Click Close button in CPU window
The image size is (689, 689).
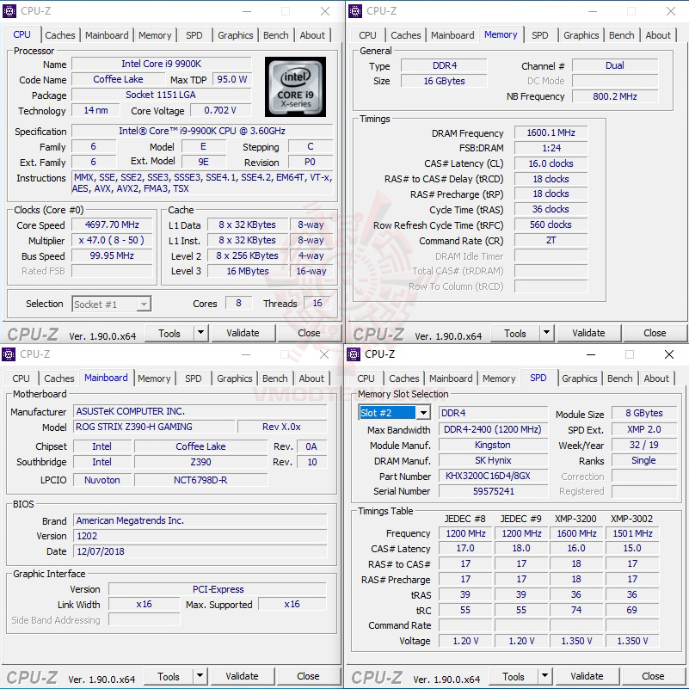click(310, 333)
